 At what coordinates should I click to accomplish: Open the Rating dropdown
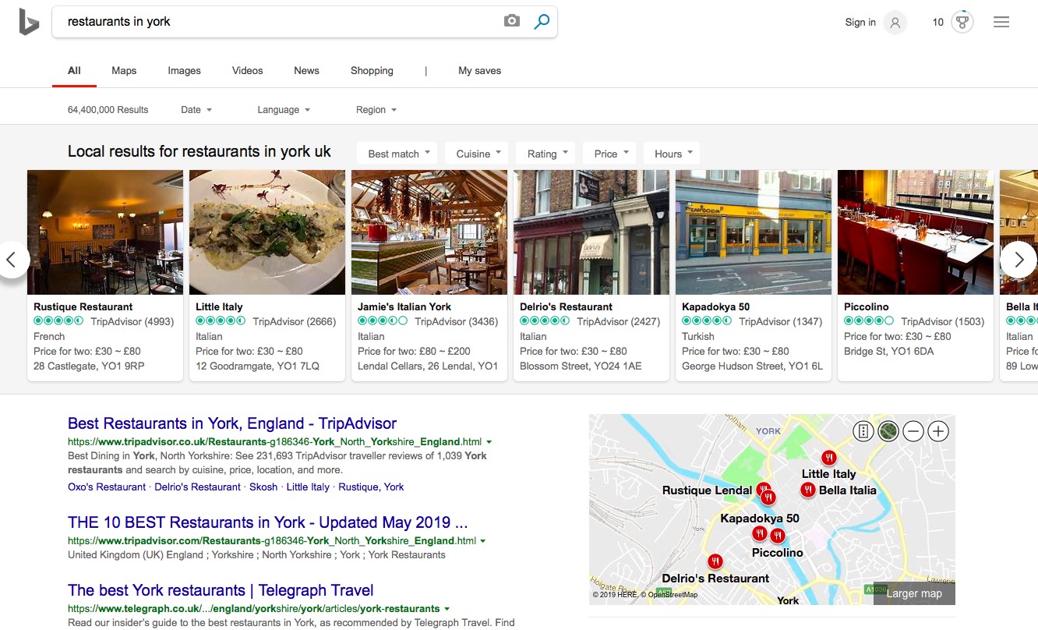547,154
